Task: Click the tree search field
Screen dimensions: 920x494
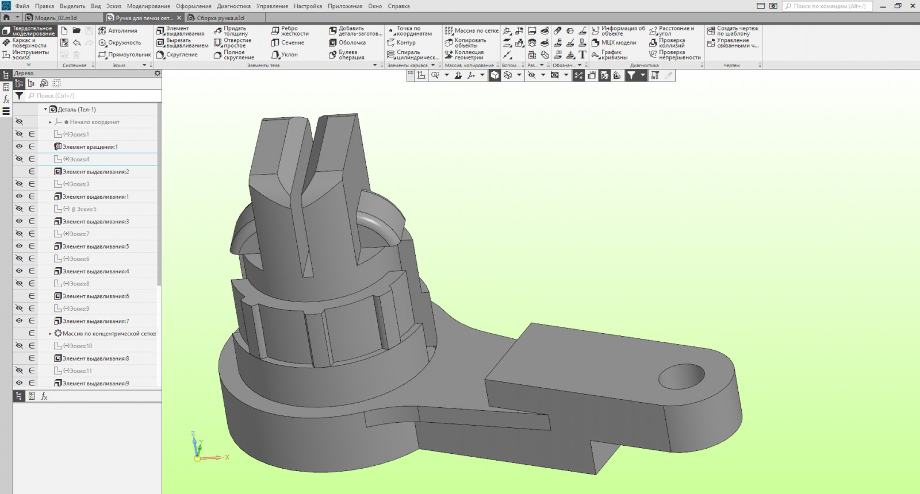Action: click(92, 96)
